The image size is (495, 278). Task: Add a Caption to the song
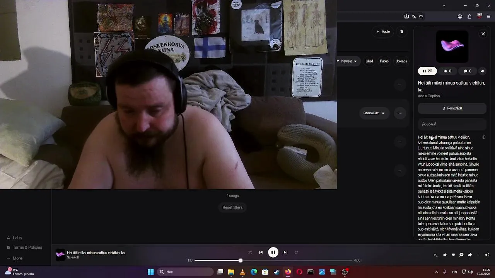click(x=428, y=96)
